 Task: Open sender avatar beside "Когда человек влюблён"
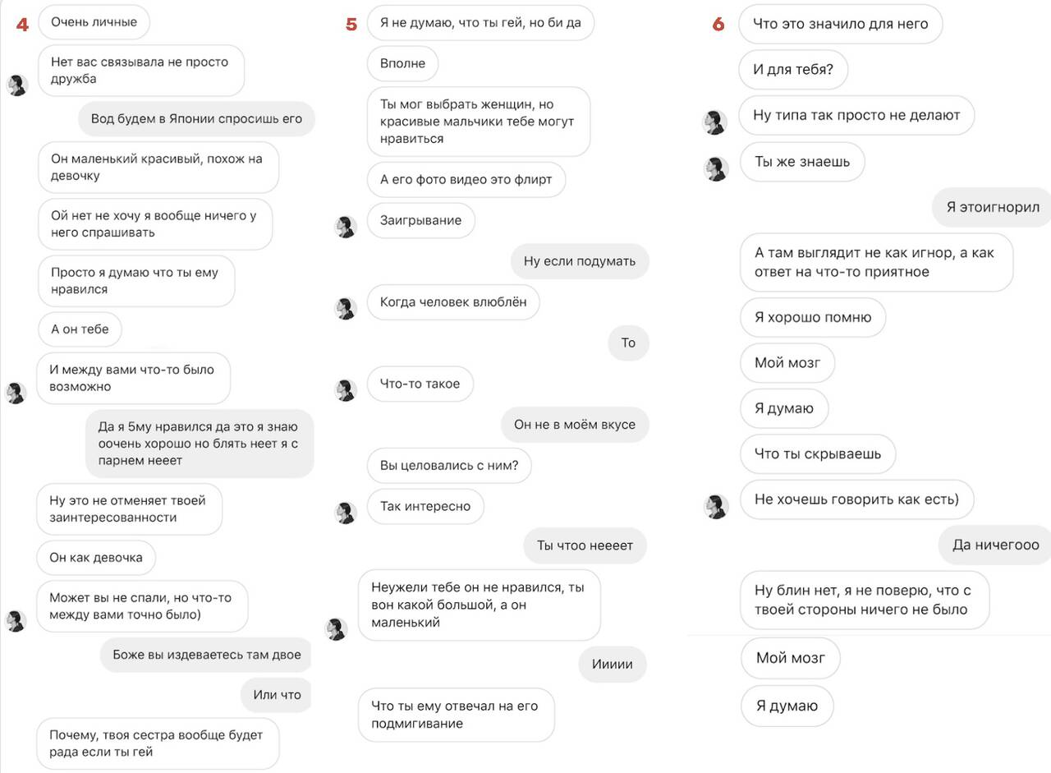(x=347, y=309)
